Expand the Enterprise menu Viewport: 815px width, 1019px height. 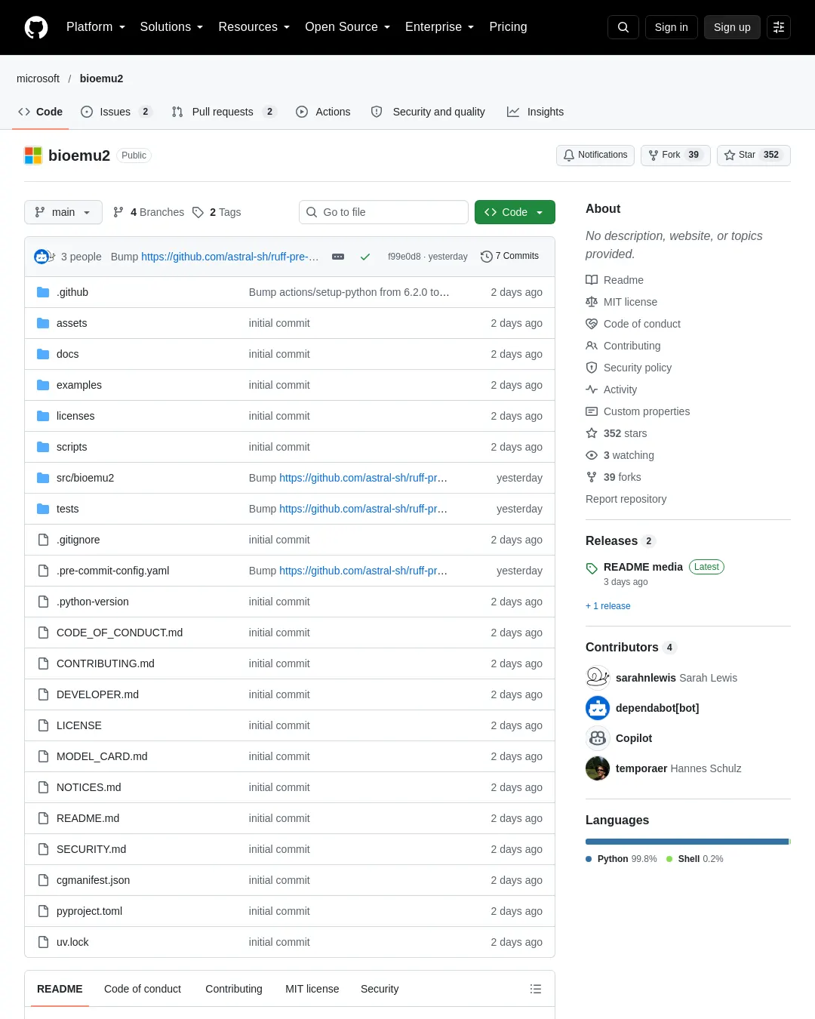pos(440,27)
